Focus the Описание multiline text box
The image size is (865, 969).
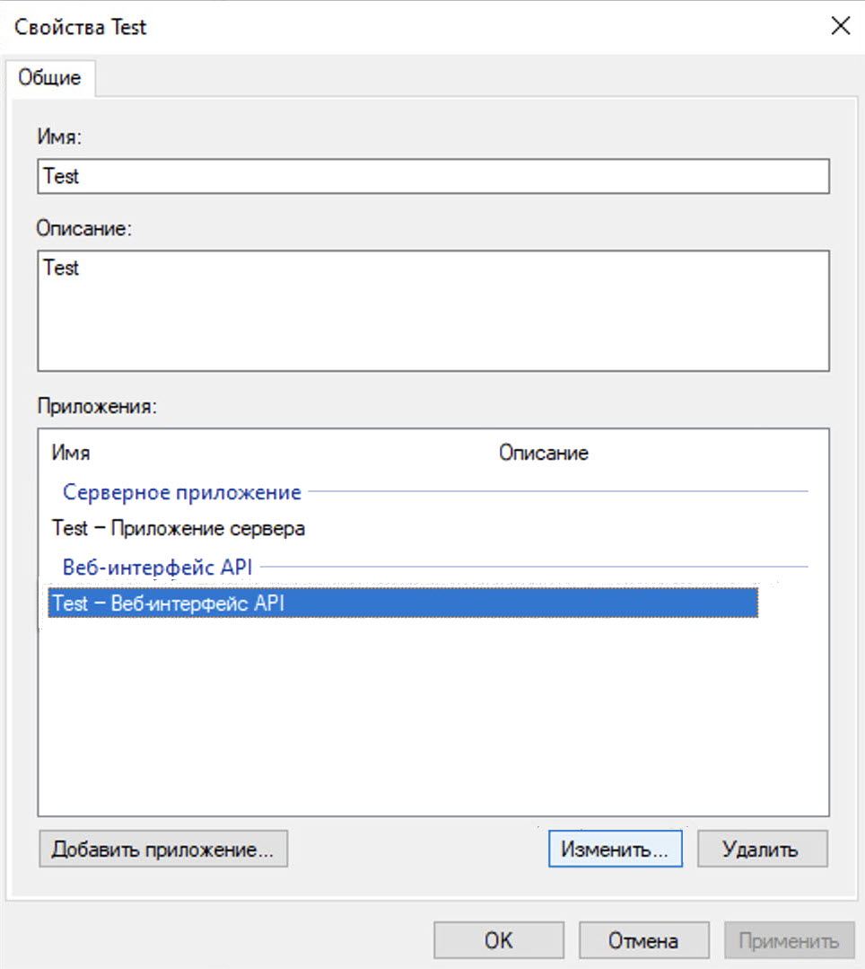click(432, 310)
